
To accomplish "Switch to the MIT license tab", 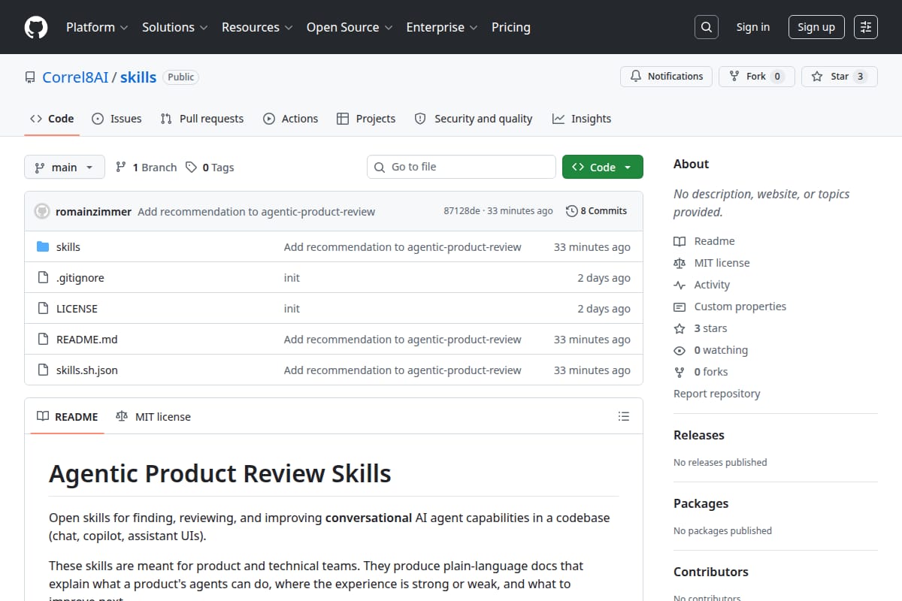I will pos(153,416).
